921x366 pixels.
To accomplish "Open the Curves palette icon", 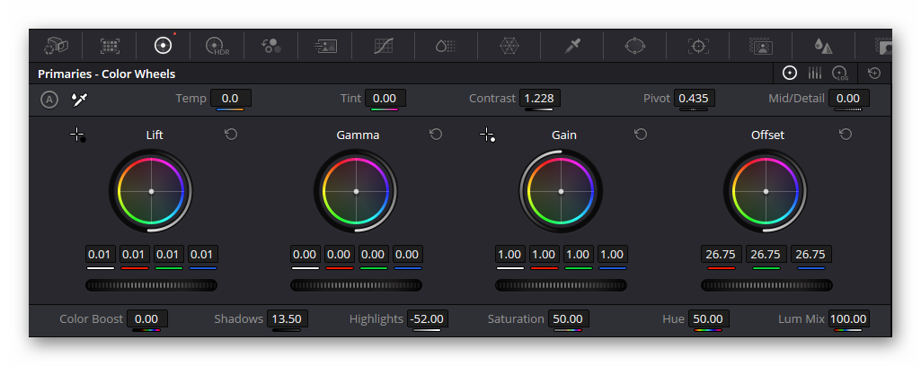I will click(384, 46).
